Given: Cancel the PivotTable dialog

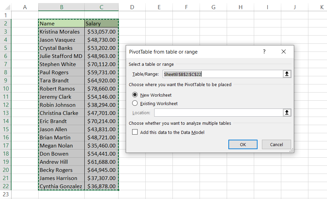Looking at the screenshot, I should (276, 144).
